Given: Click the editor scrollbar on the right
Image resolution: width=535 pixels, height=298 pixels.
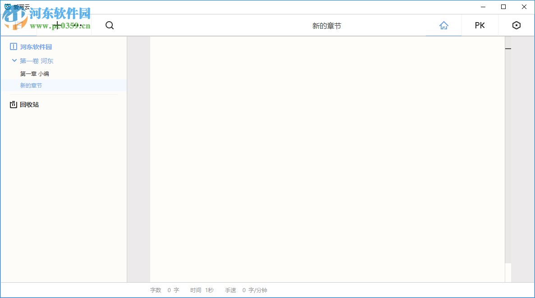Looking at the screenshot, I should point(507,48).
